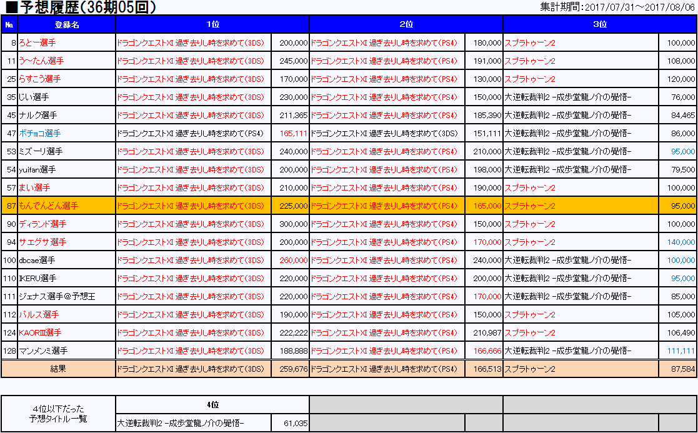Select the name ナルク選手

tap(38, 115)
